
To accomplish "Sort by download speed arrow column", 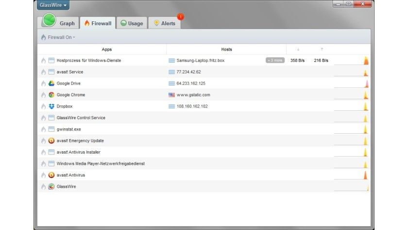I will pos(298,49).
